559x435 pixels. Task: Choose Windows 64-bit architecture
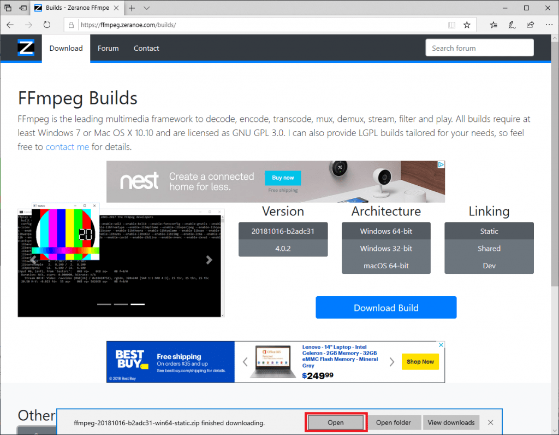pyautogui.click(x=386, y=231)
